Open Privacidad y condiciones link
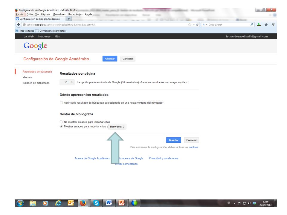This screenshot has height=215, width=287. coord(163,158)
